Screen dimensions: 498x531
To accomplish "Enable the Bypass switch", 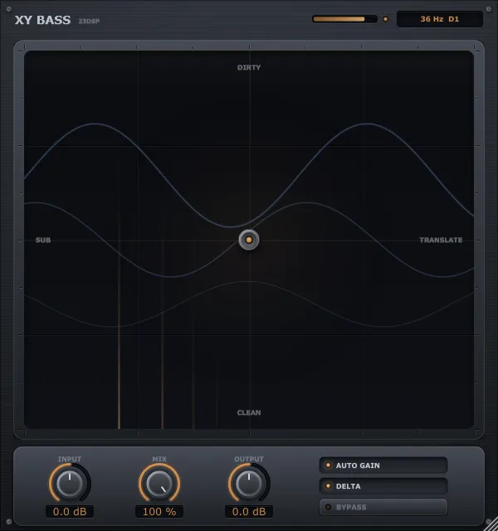I will [x=383, y=507].
